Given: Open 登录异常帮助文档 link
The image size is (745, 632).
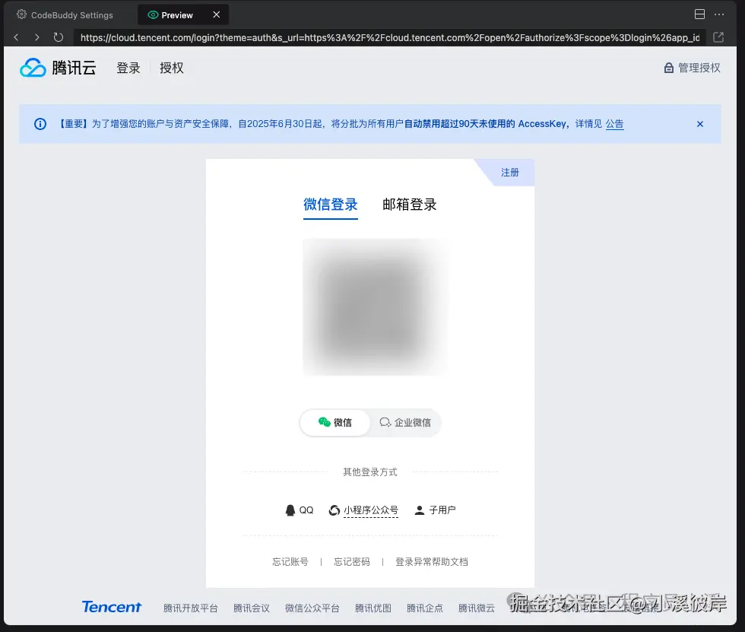Looking at the screenshot, I should [x=432, y=562].
